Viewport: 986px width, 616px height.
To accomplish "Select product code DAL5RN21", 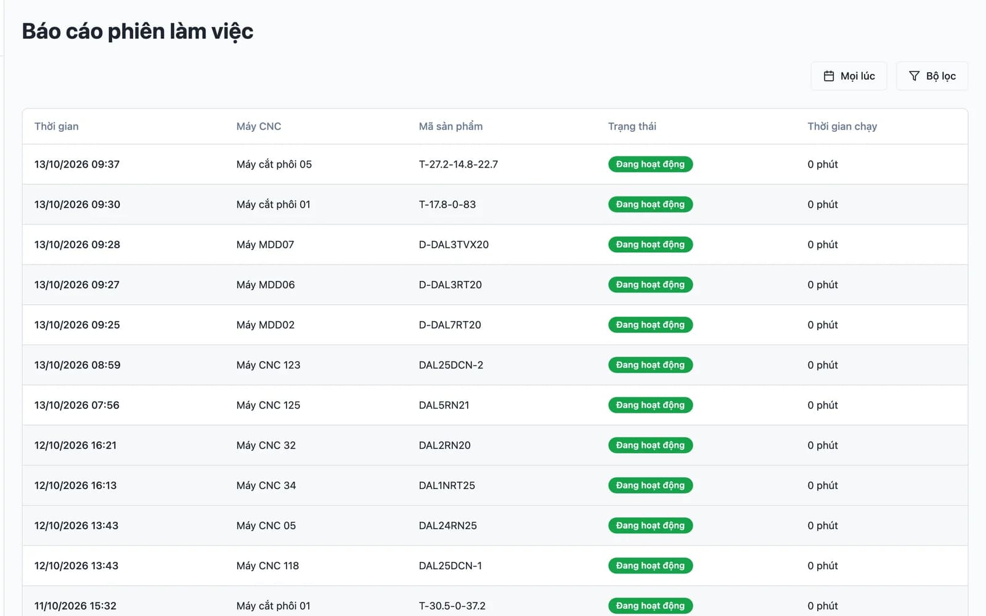I will (444, 405).
